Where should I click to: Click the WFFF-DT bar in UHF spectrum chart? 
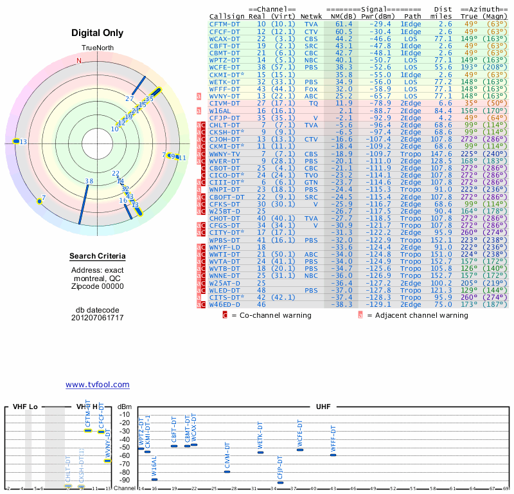pos(333,455)
